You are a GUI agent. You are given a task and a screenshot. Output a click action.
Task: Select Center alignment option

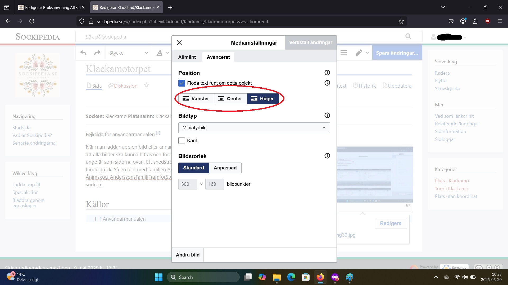[x=230, y=99]
